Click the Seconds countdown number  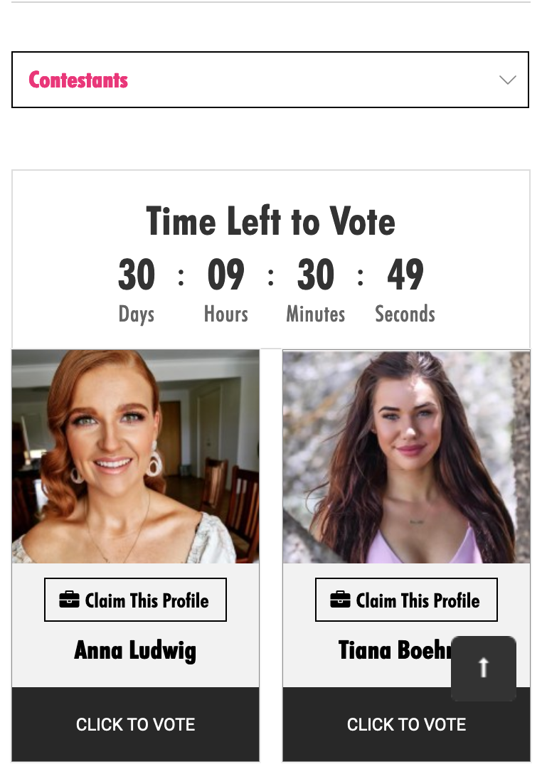coord(405,275)
